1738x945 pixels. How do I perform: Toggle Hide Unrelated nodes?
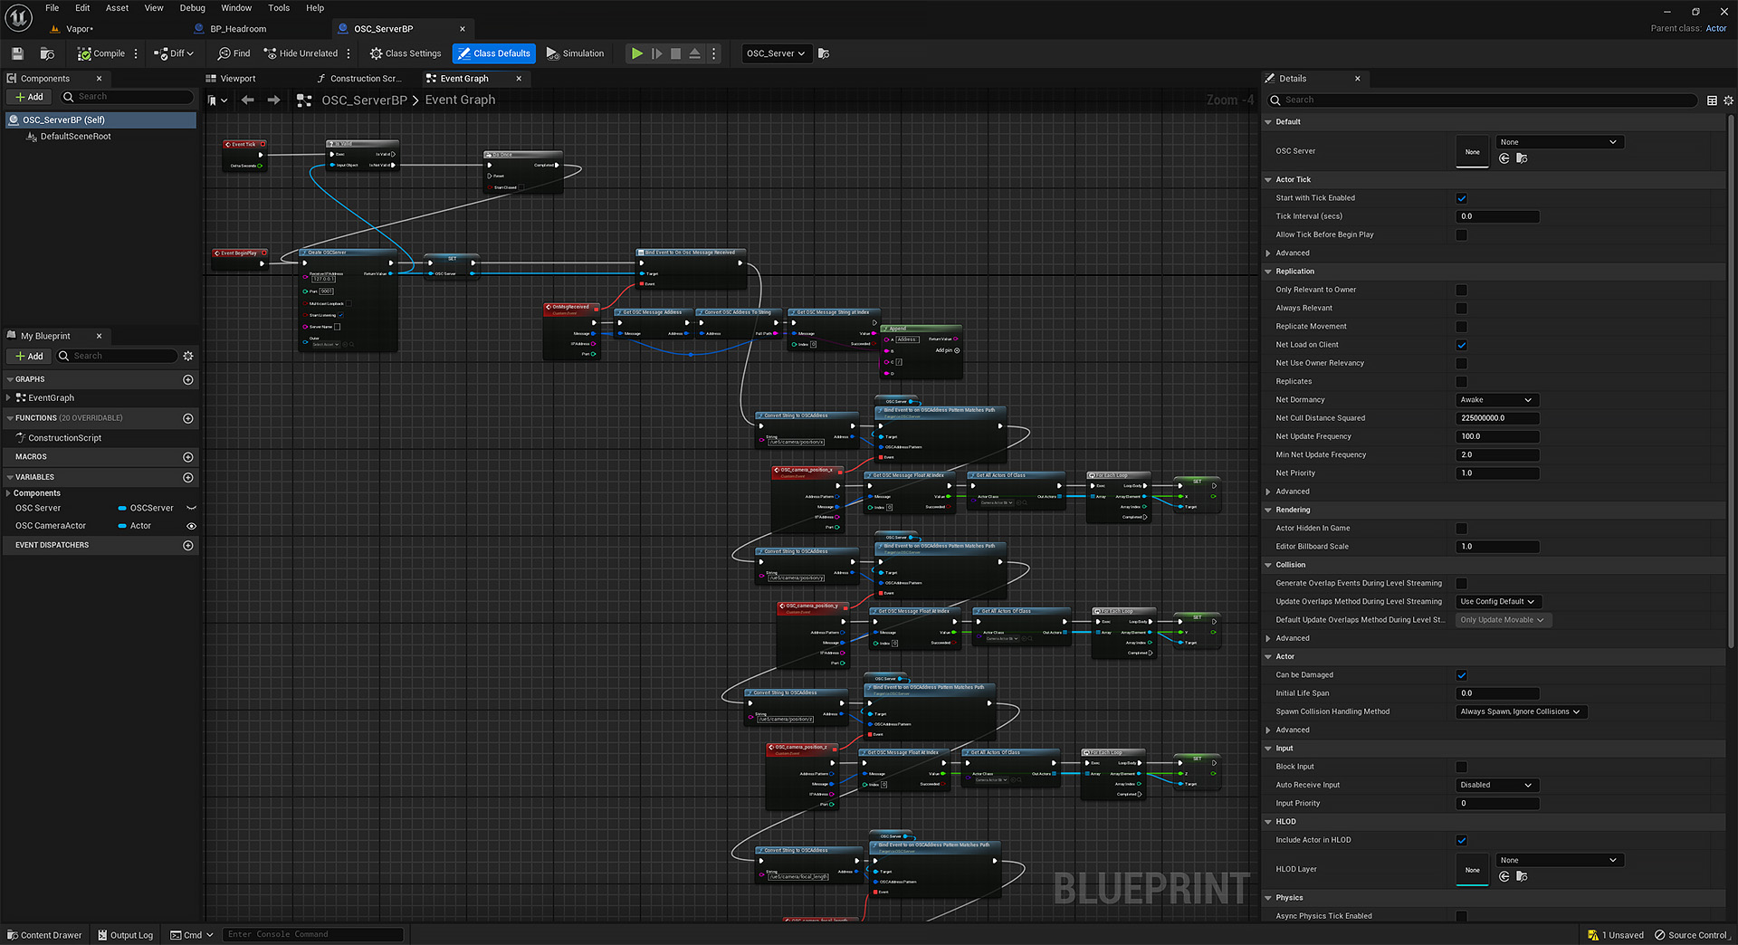click(x=301, y=53)
